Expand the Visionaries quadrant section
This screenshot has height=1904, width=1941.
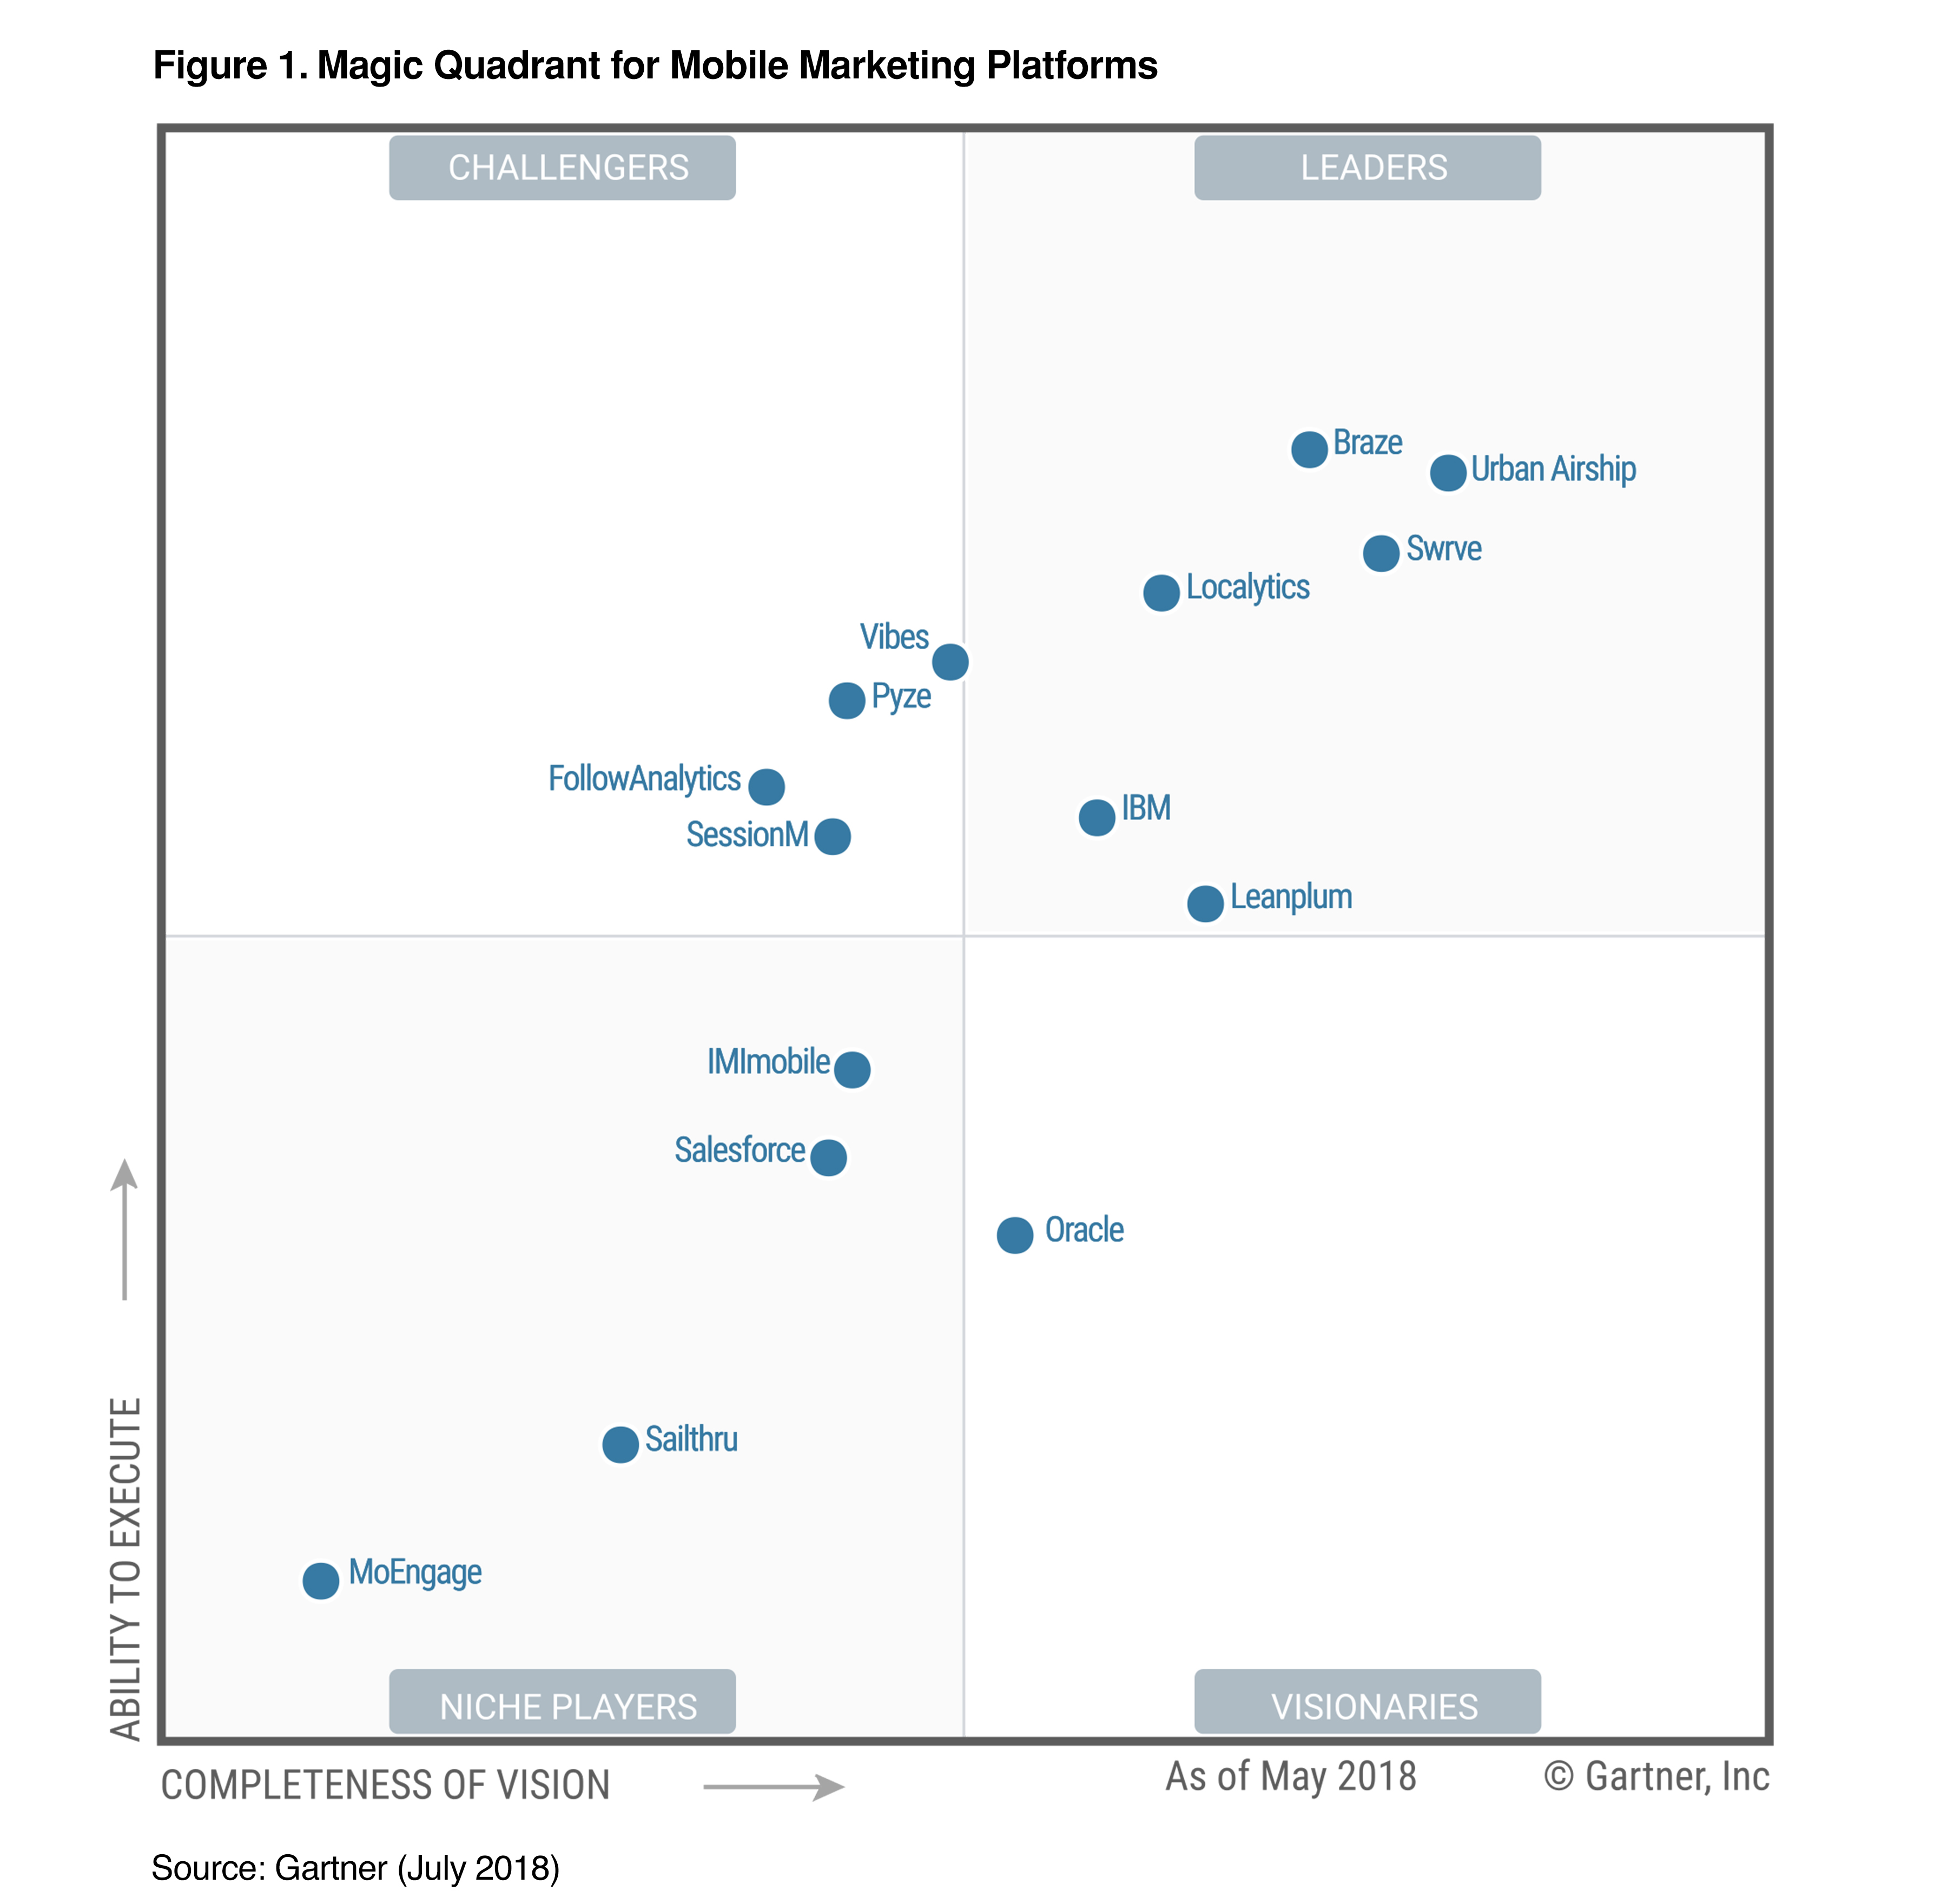1343,1674
